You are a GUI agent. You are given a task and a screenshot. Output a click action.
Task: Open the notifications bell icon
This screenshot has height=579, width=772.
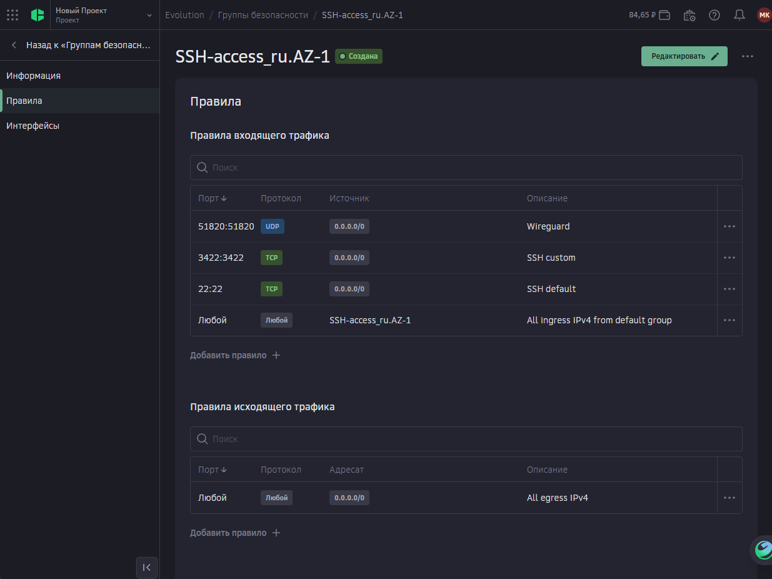(x=739, y=15)
